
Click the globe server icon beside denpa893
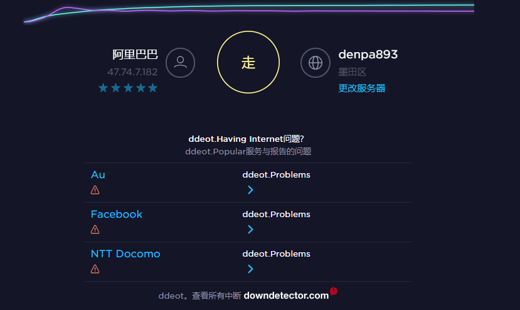316,63
